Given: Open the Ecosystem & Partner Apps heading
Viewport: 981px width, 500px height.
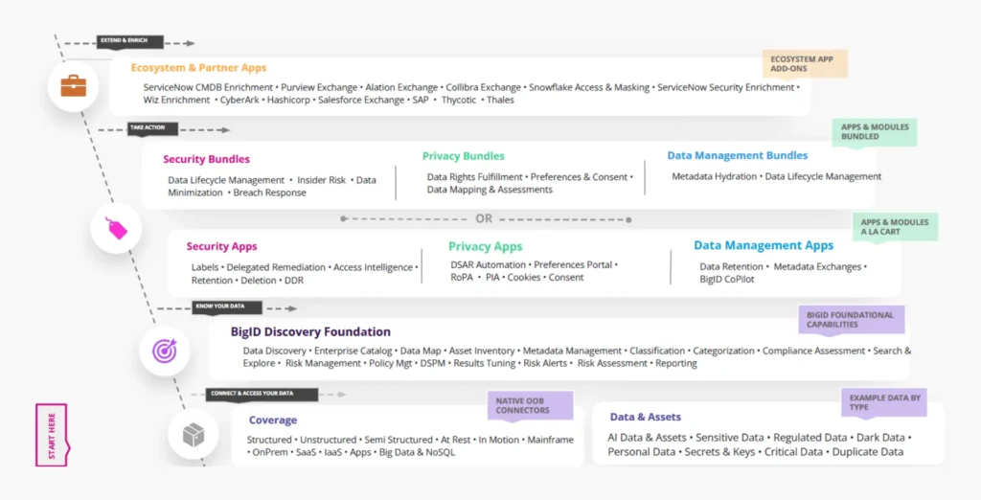Looking at the screenshot, I should [x=198, y=68].
